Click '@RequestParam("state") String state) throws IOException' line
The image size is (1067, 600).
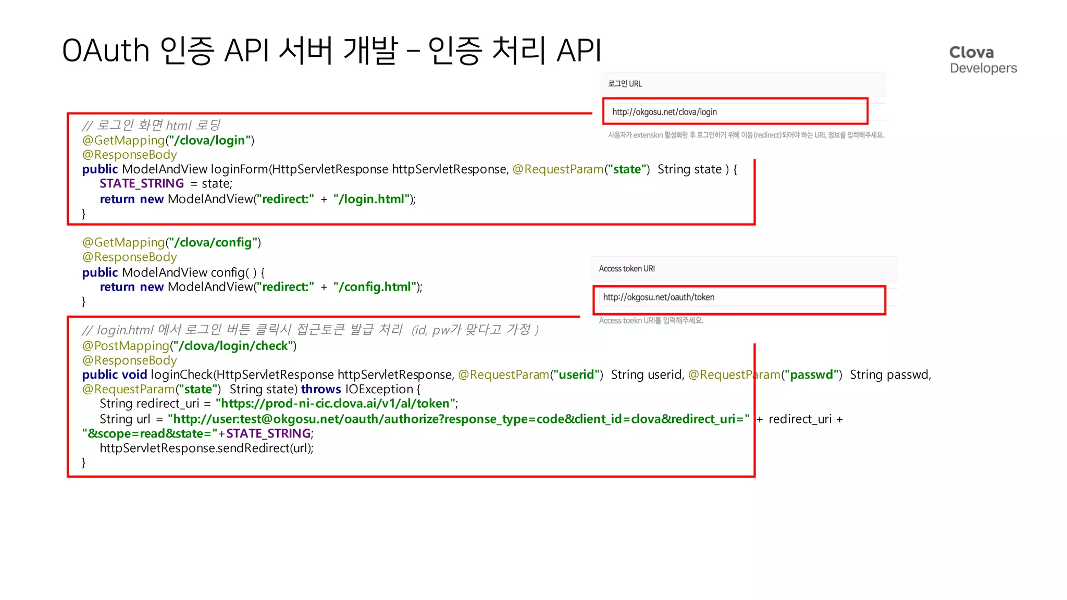(251, 389)
